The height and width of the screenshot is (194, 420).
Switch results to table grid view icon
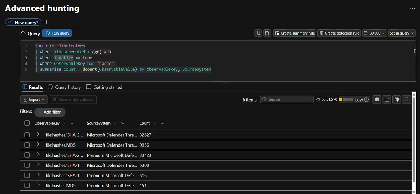tap(377, 99)
